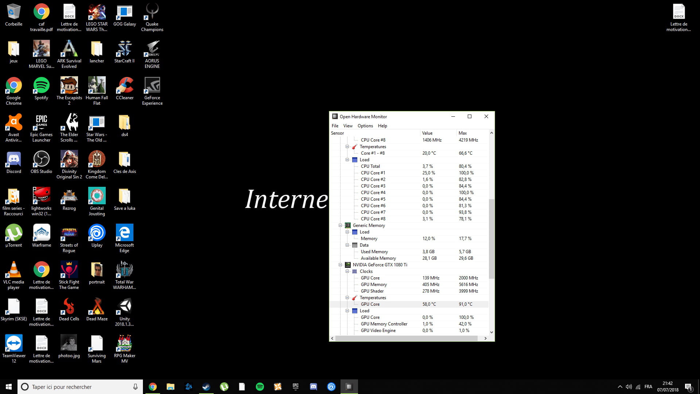700x394 pixels.
Task: Collapse the CPU Temperatures node
Action: coord(347,147)
